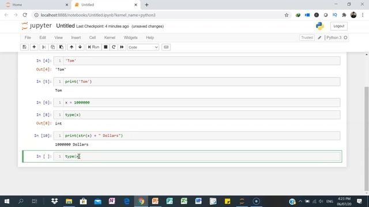Open the Help menu
This screenshot has width=369, height=207.
coord(150,37)
